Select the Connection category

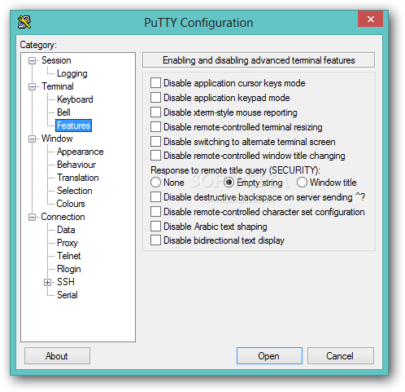pyautogui.click(x=63, y=217)
